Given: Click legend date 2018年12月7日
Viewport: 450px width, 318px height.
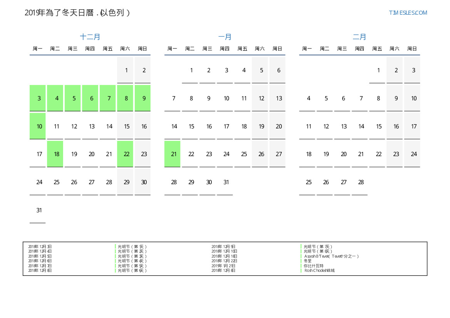Looking at the screenshot, I should [40, 266].
